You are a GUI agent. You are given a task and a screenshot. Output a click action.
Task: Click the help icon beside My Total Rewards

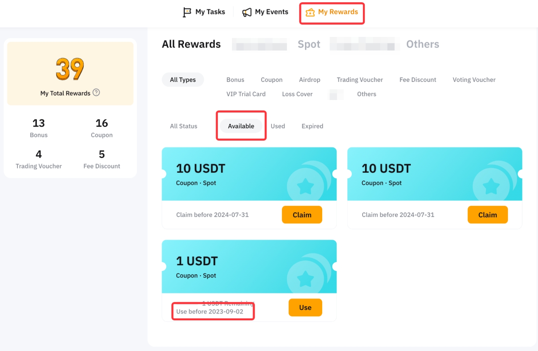click(x=96, y=93)
